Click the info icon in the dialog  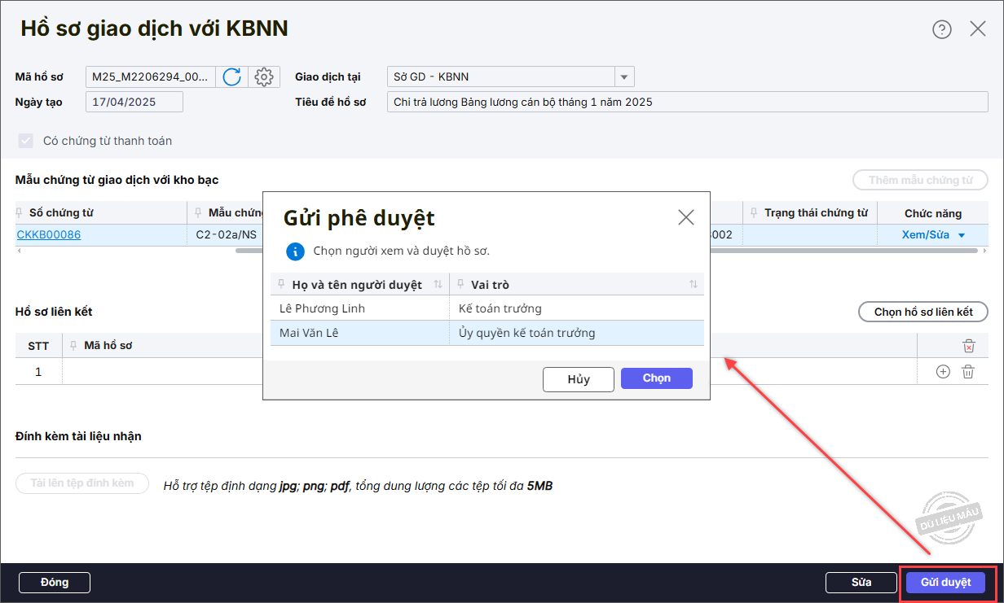pyautogui.click(x=295, y=251)
